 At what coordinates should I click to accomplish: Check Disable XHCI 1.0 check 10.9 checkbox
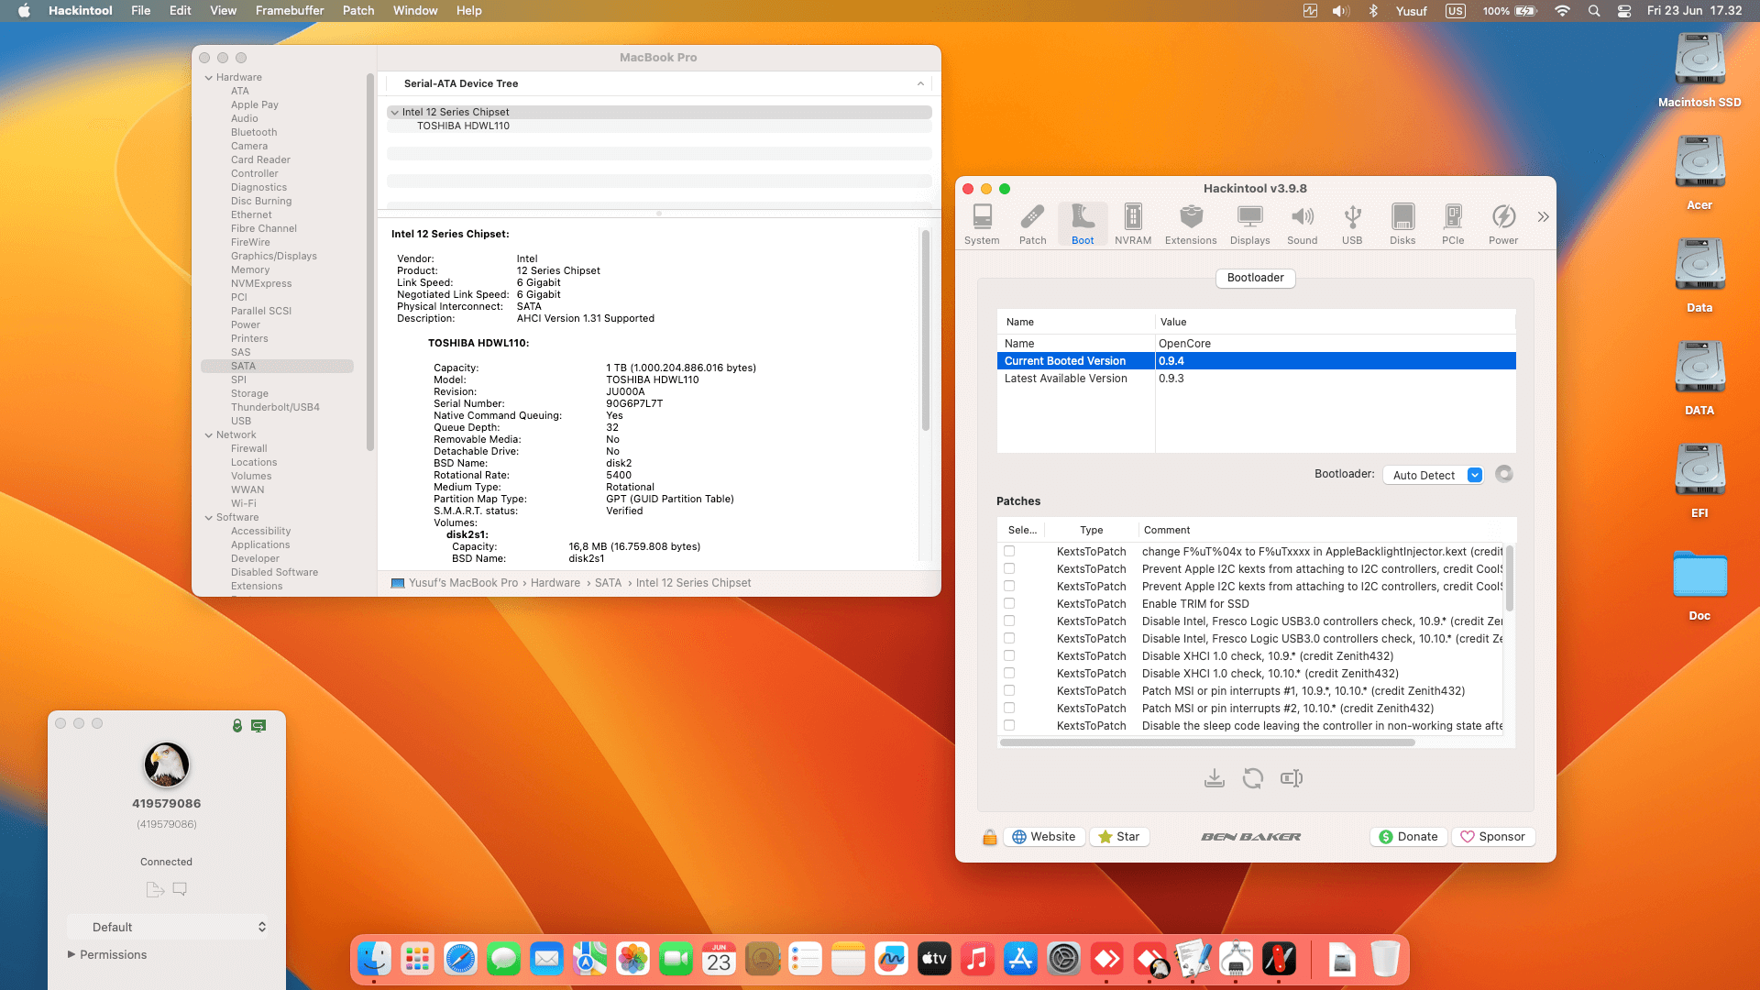click(1009, 655)
